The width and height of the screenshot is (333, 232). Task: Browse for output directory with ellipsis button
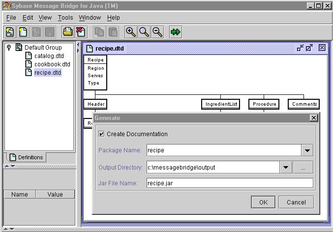click(303, 167)
